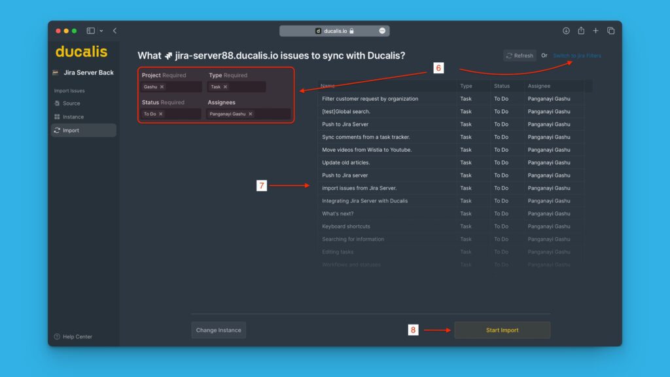Open the sidebar options chevron
Image resolution: width=670 pixels, height=377 pixels.
101,31
